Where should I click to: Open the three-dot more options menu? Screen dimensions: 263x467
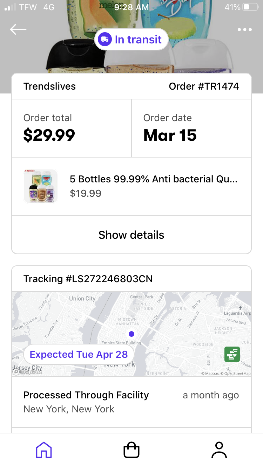(x=244, y=29)
